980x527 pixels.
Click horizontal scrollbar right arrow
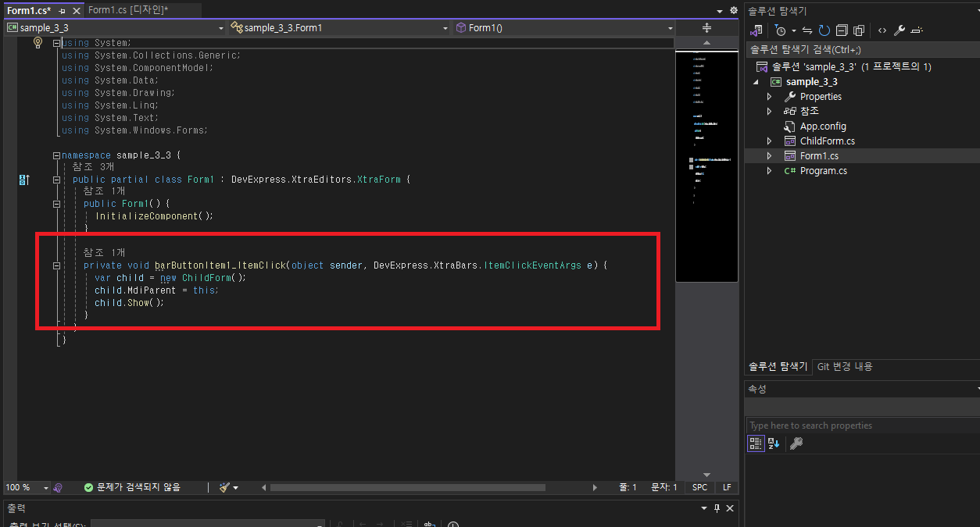595,487
